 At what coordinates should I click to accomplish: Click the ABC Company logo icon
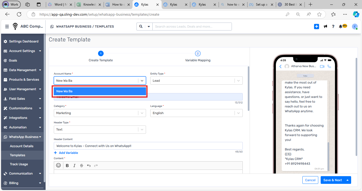[15, 26]
